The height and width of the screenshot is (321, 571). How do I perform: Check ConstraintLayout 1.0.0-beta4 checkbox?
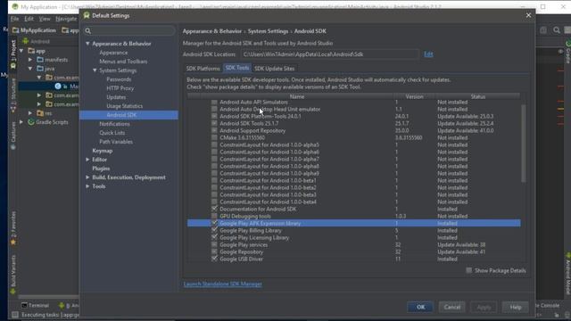[x=214, y=202]
